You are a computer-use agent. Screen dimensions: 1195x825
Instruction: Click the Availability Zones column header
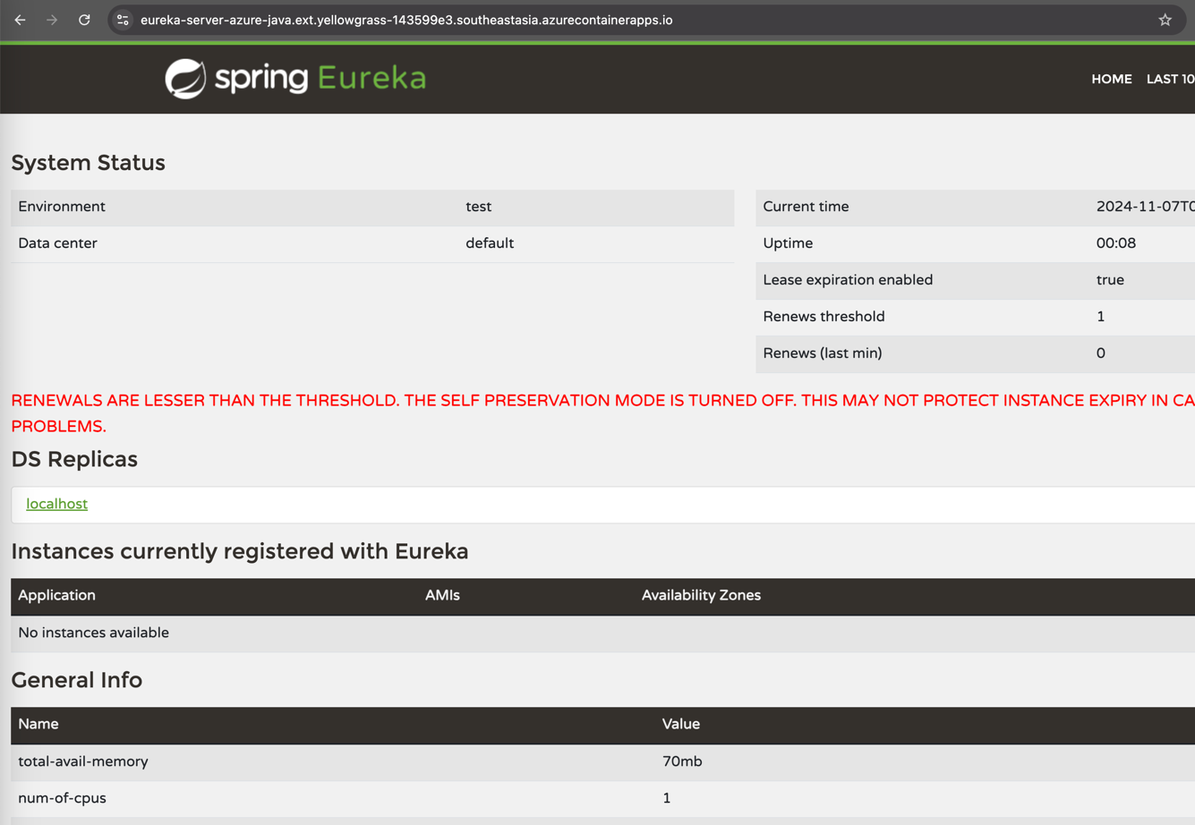click(x=701, y=595)
